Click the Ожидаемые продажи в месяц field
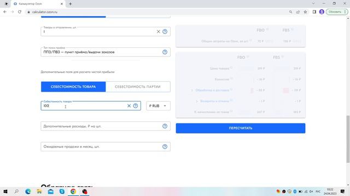Viewport: 350px width, 196px height. [106, 146]
